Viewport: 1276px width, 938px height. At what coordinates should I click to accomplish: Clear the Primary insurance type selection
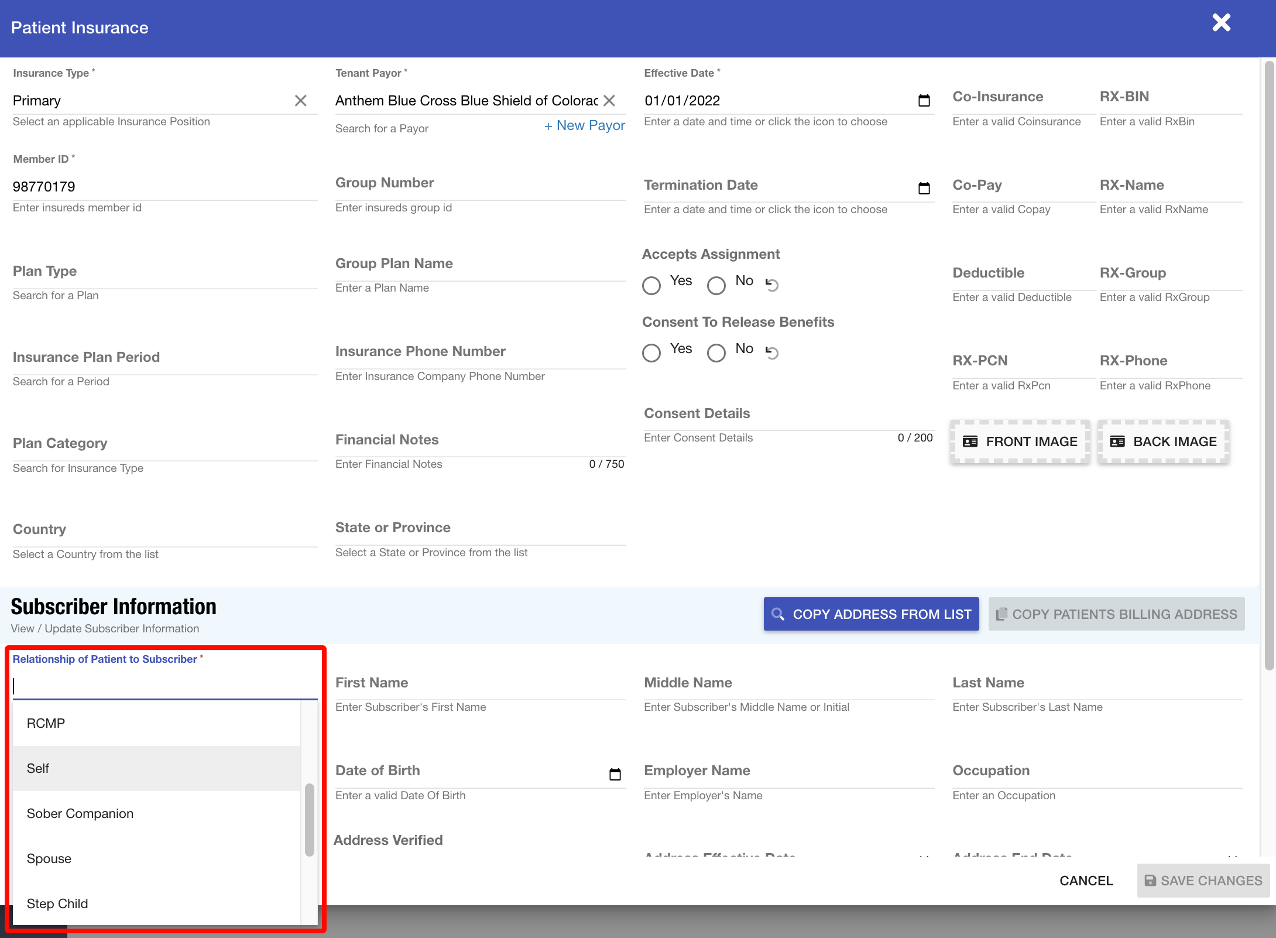[300, 101]
